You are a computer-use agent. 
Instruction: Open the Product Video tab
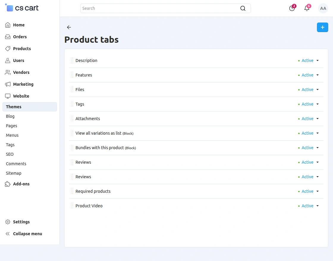[89, 206]
